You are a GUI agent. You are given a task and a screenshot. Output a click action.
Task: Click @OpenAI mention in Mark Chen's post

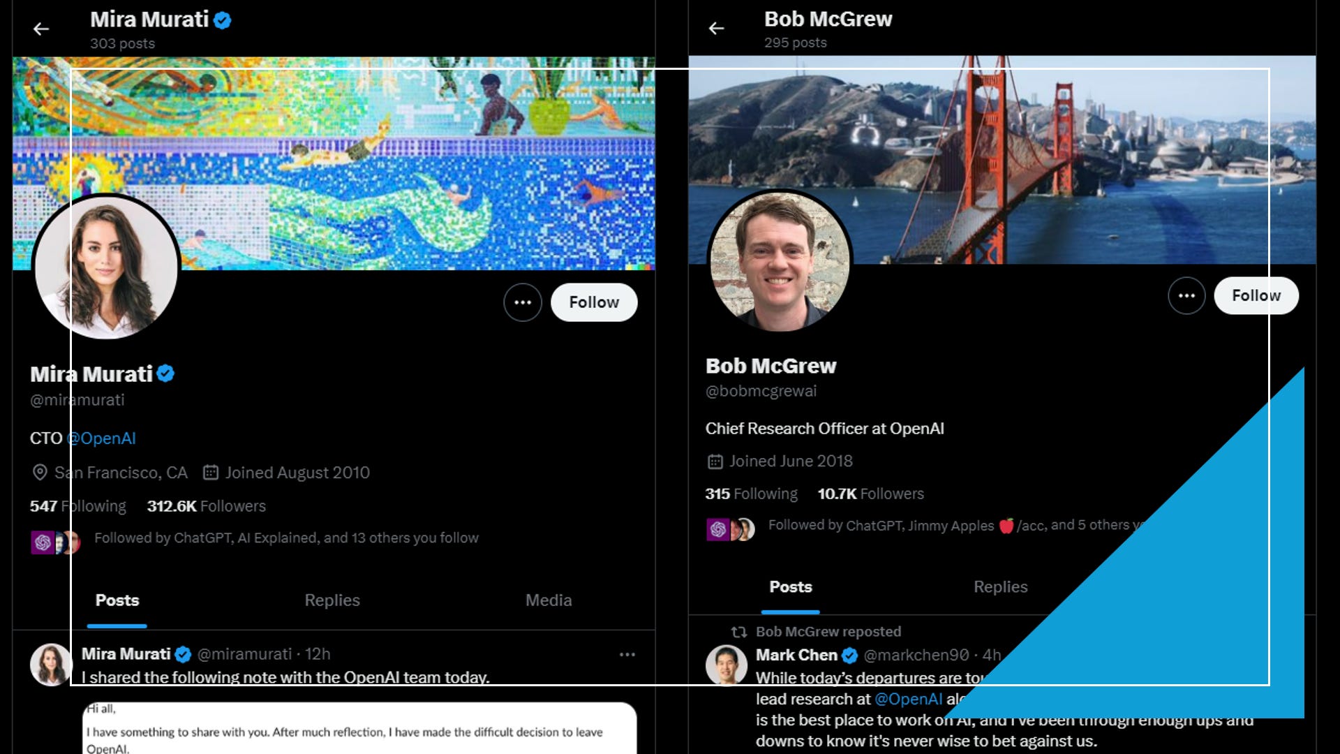(908, 700)
